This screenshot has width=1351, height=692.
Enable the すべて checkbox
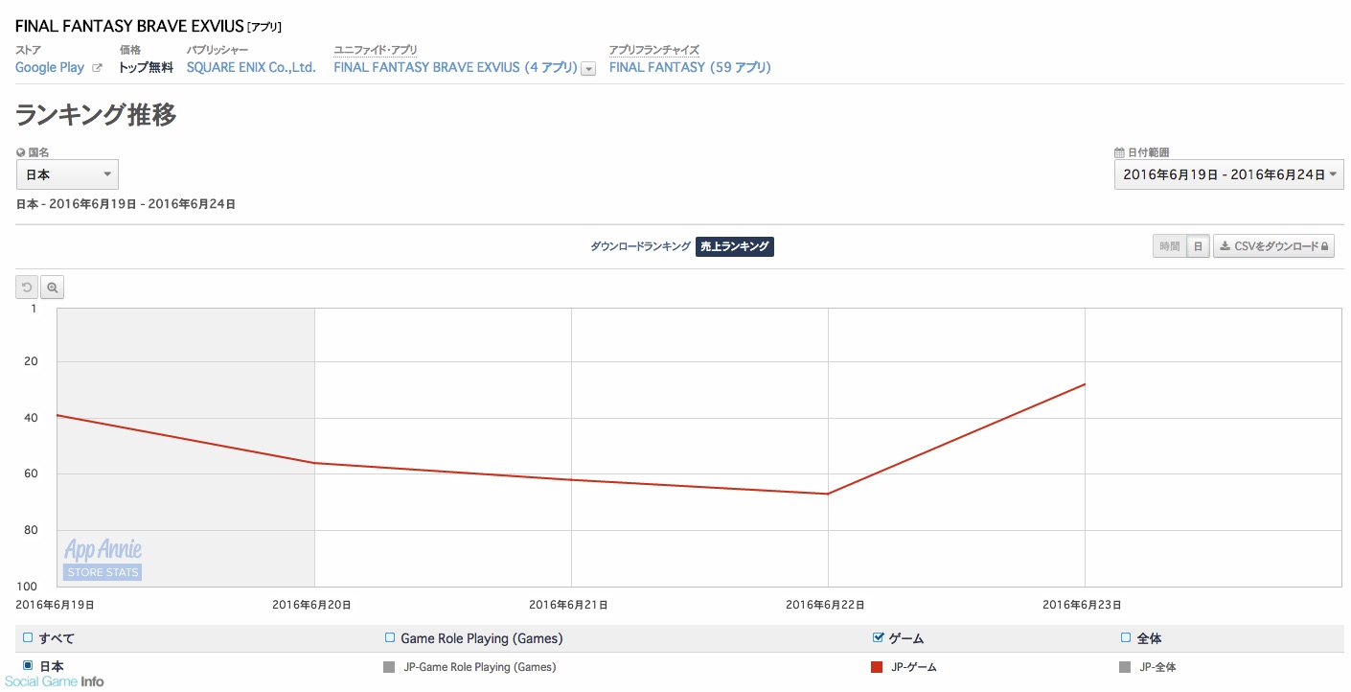coord(28,638)
